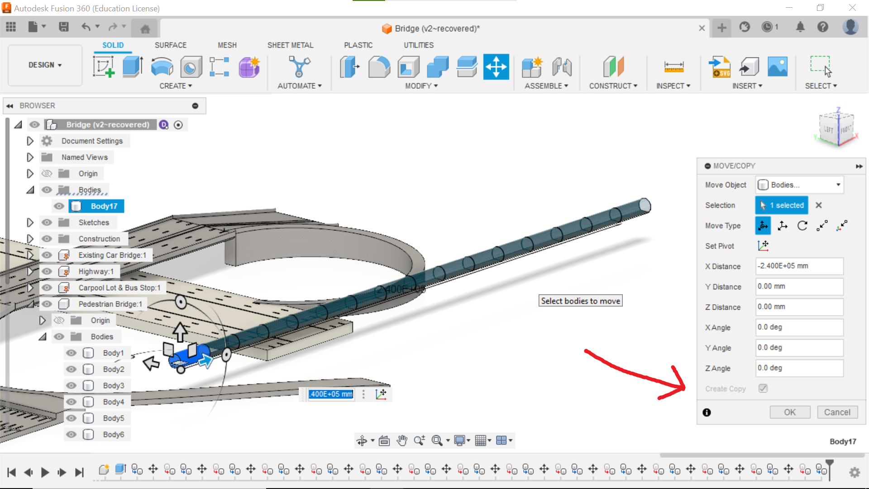Select the Insert SVG icon
The width and height of the screenshot is (869, 489).
pos(720,67)
